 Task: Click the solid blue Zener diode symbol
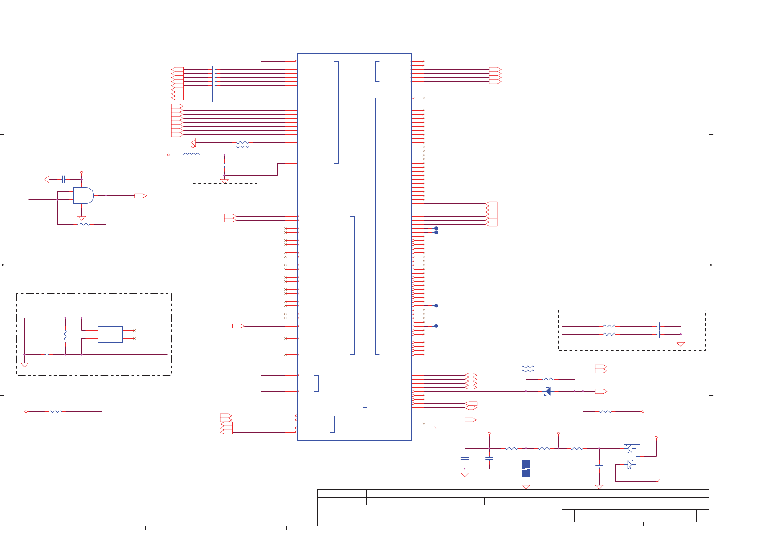tap(548, 391)
